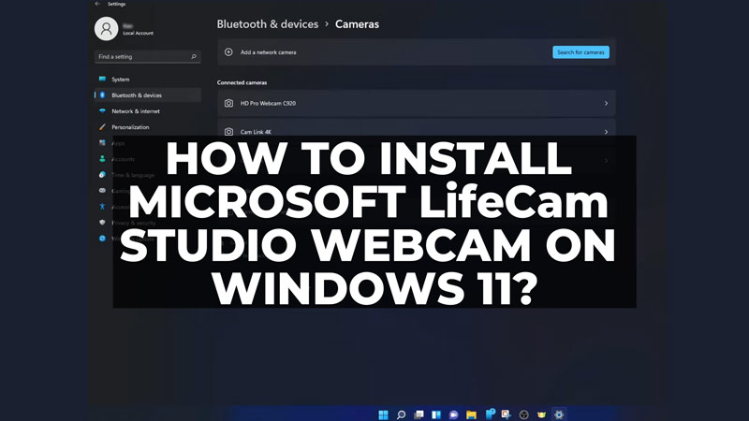Click the System monitor icon in sidebar
This screenshot has height=421, width=749.
pyautogui.click(x=102, y=79)
